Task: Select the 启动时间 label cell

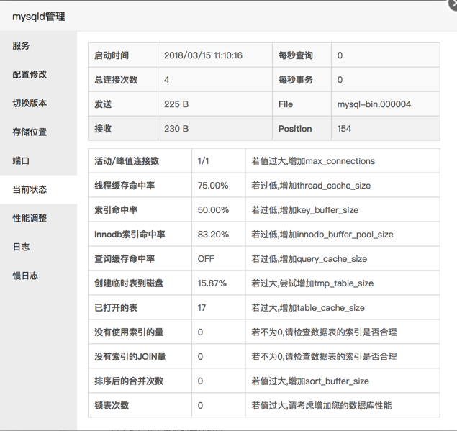Action: pyautogui.click(x=123, y=55)
